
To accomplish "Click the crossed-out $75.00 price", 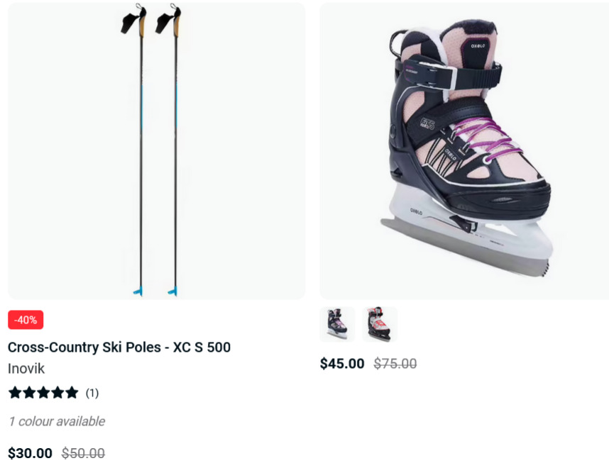I will point(395,364).
